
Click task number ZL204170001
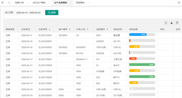tap(45, 59)
